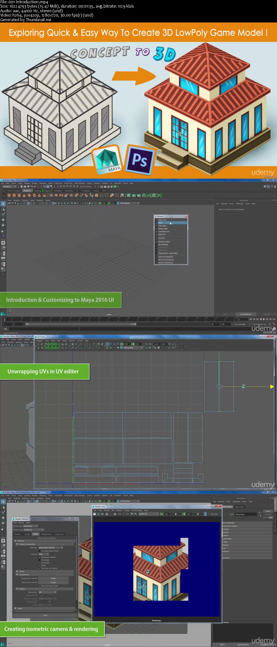277x647 pixels.
Task: Toggle Emit Environment Light checkbox
Action: pos(39,586)
